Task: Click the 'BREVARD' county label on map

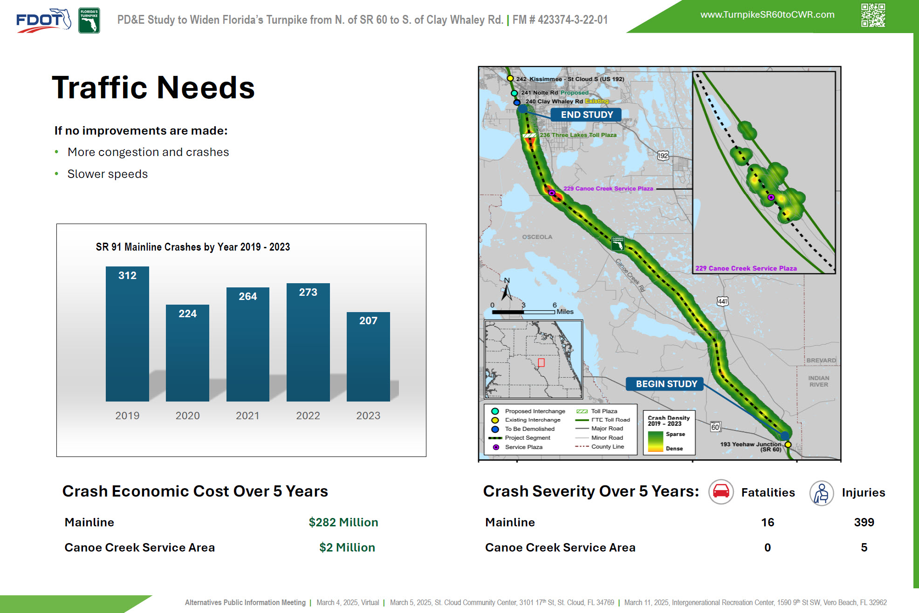Action: pos(821,361)
